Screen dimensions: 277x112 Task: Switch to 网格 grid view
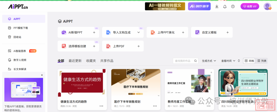249,61
